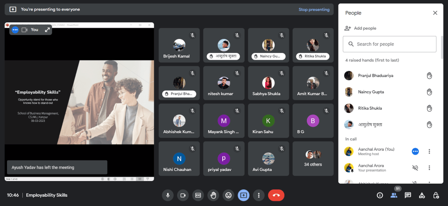Click the present screen icon in toolbar
Image resolution: width=448 pixels, height=206 pixels.
[243, 195]
